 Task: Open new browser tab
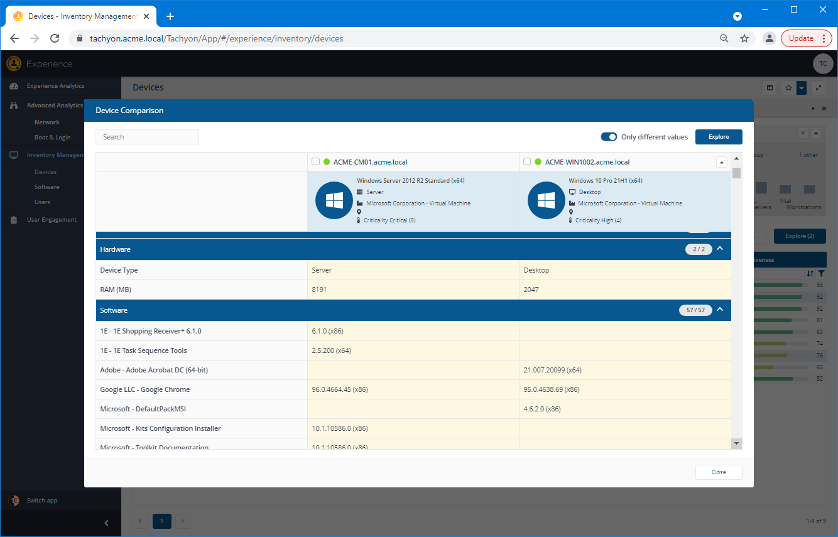click(x=170, y=16)
